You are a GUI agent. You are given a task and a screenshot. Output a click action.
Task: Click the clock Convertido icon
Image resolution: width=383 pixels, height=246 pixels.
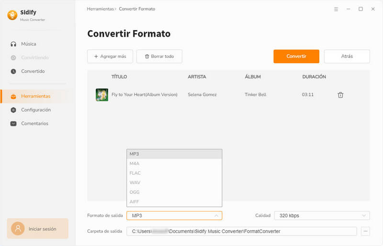tap(13, 71)
